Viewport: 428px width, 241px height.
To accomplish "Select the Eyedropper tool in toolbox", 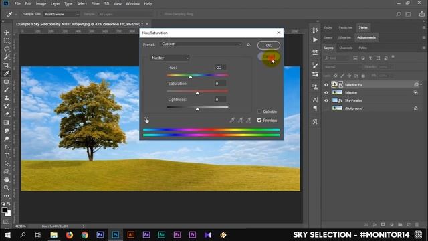I will 7,74.
